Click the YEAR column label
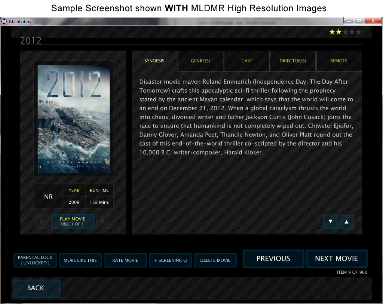 (74, 190)
